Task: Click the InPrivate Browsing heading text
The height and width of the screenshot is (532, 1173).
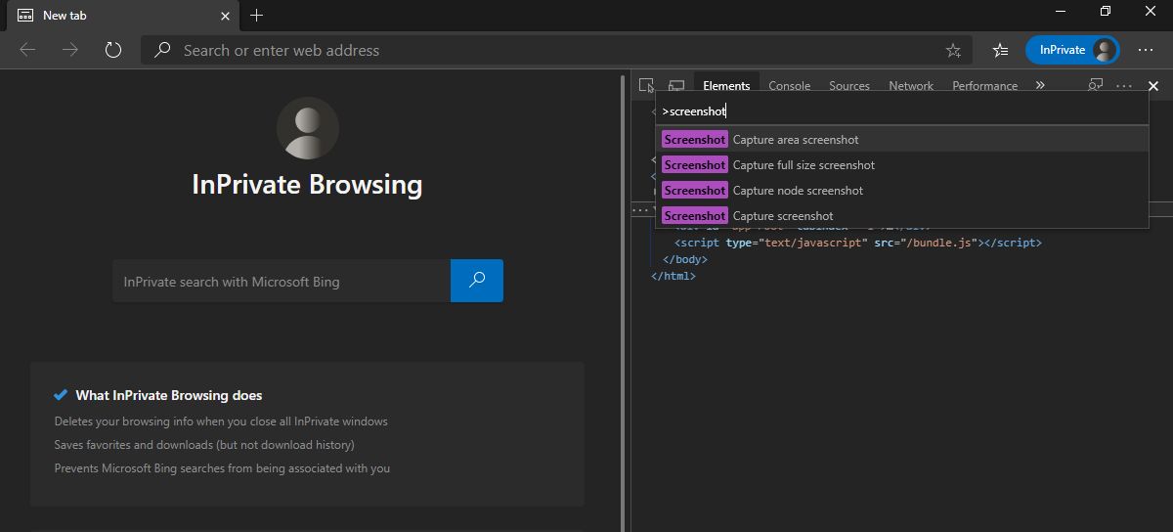Action: pos(307,185)
